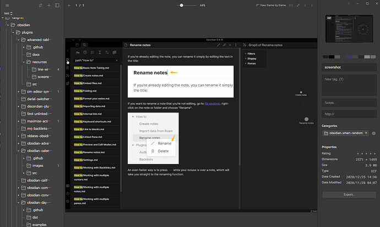
Task: Click the 'screenshot' name field
Action: [x=349, y=67]
